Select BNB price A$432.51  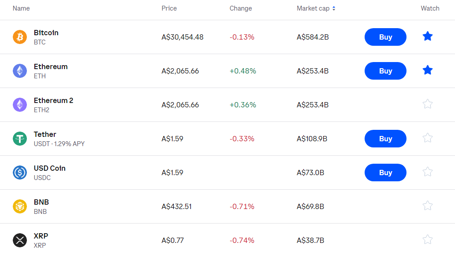pos(177,206)
